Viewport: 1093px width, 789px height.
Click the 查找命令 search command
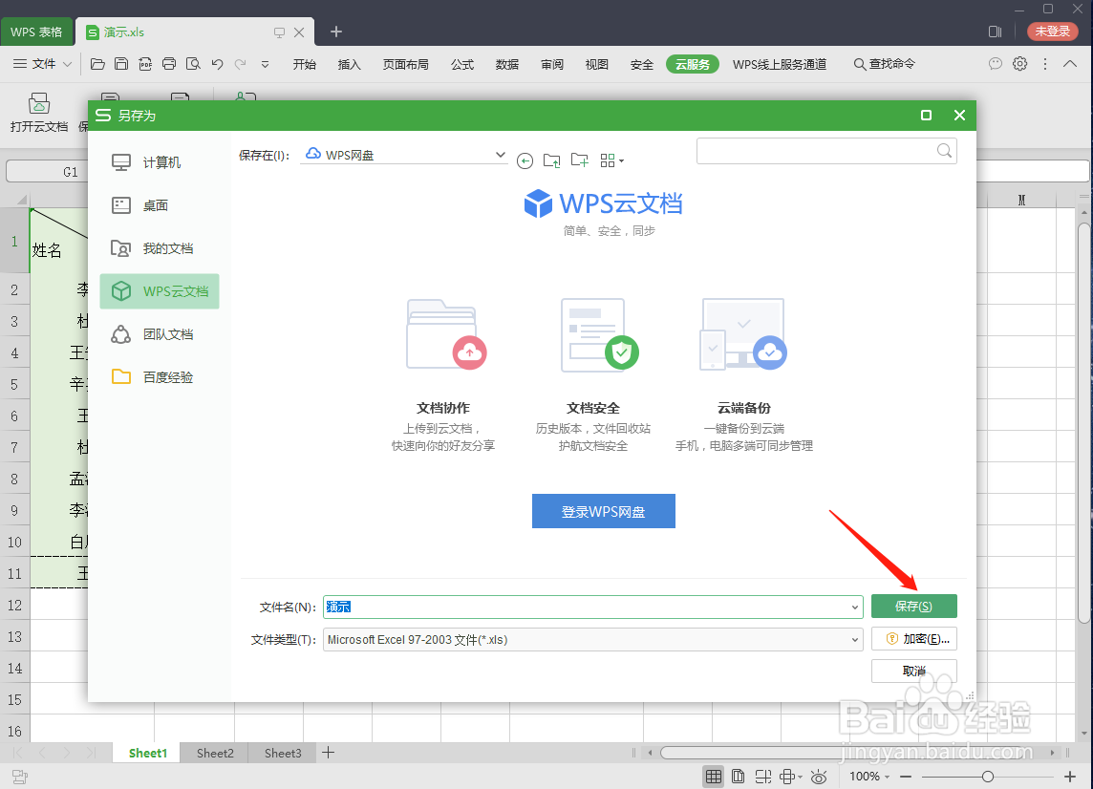[x=885, y=64]
